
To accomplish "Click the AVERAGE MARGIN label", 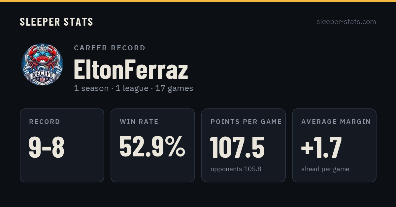I will [x=336, y=122].
